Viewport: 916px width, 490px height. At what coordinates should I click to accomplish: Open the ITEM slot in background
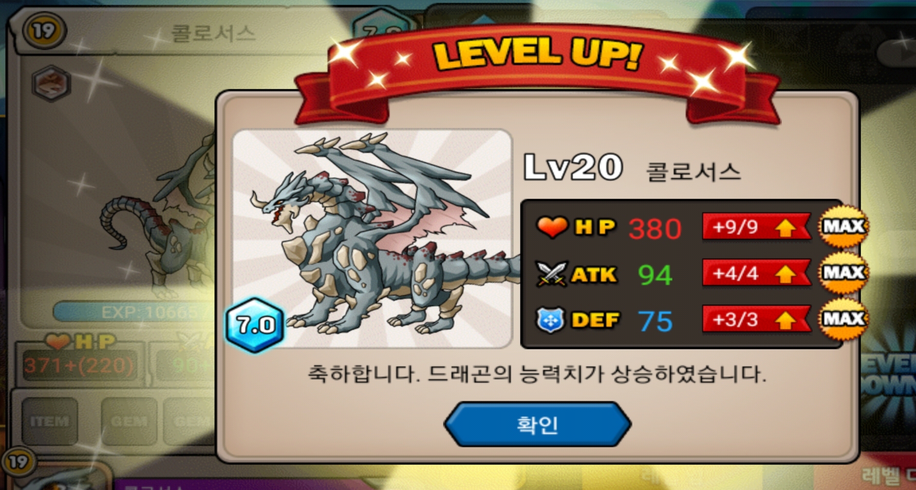pos(49,421)
